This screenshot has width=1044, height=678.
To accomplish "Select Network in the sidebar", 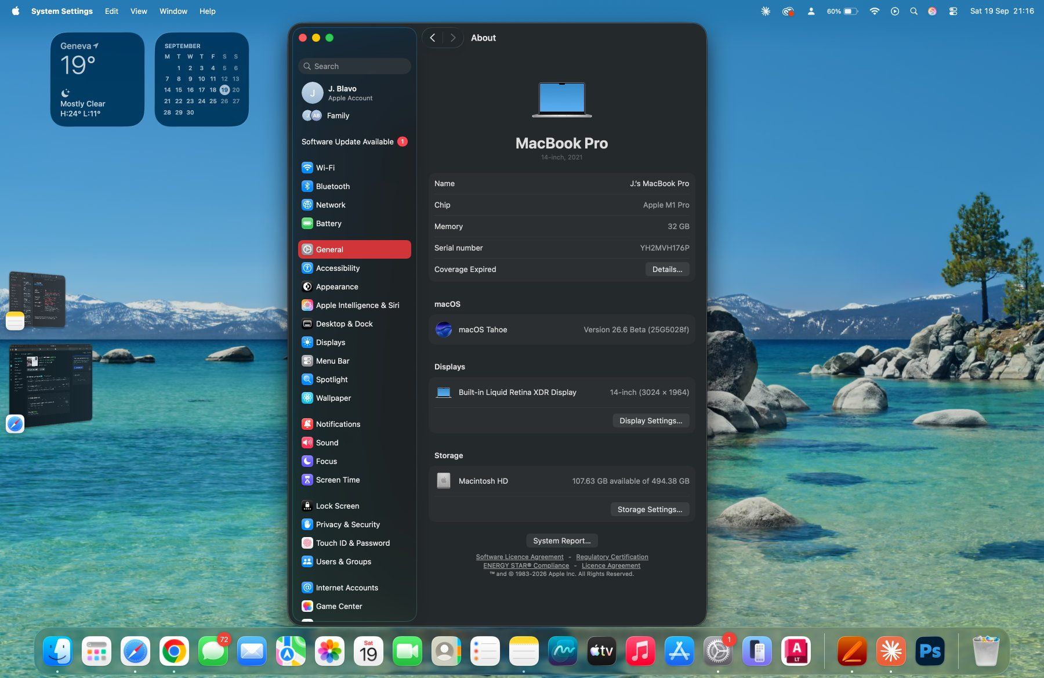I will tap(354, 205).
